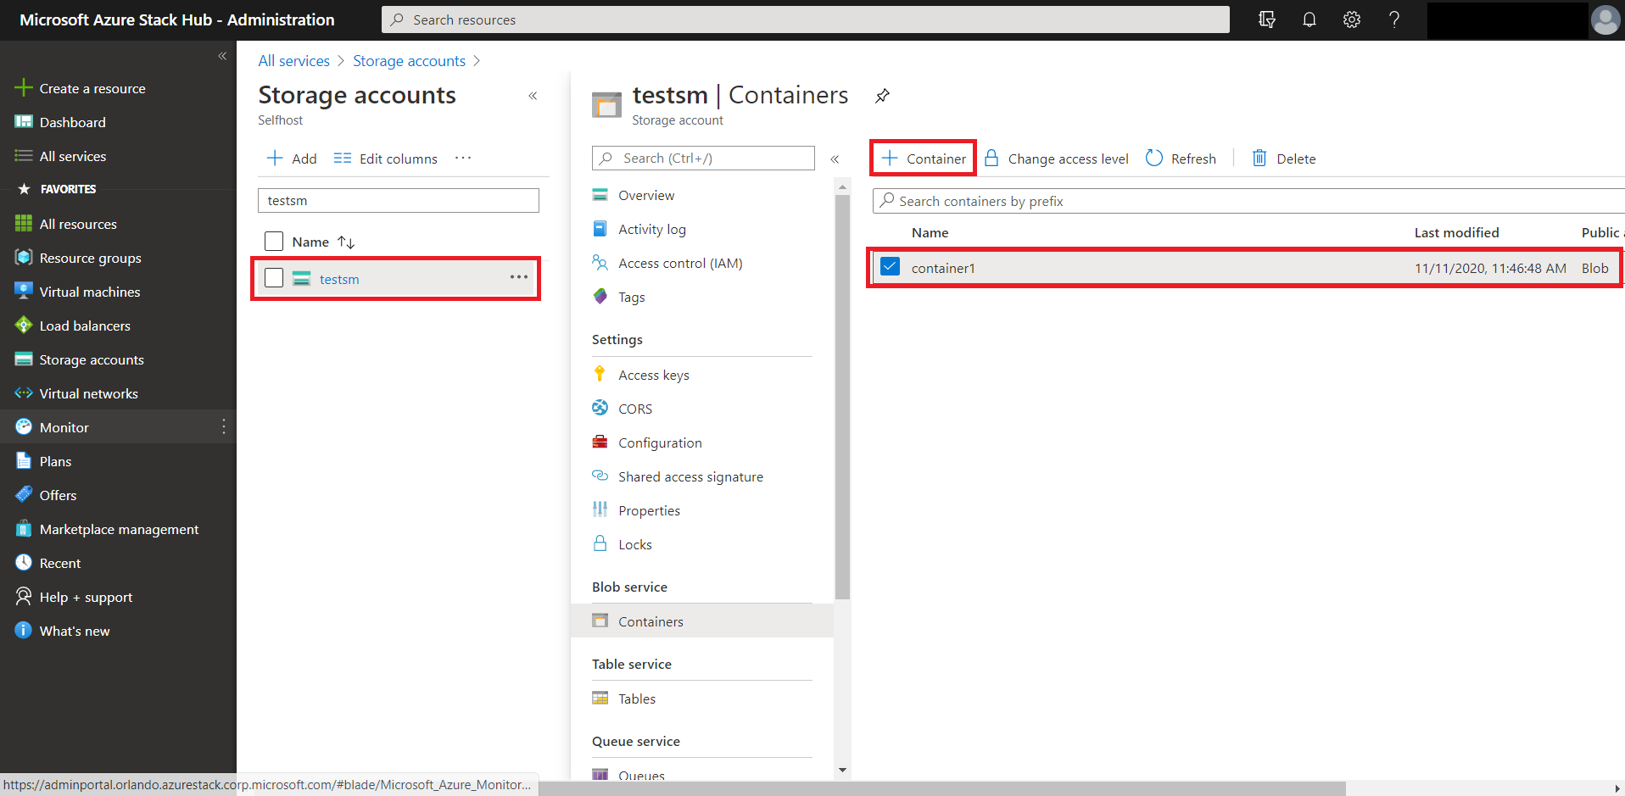The image size is (1625, 796).
Task: Open the directory and subscription filter icon
Action: [1267, 19]
